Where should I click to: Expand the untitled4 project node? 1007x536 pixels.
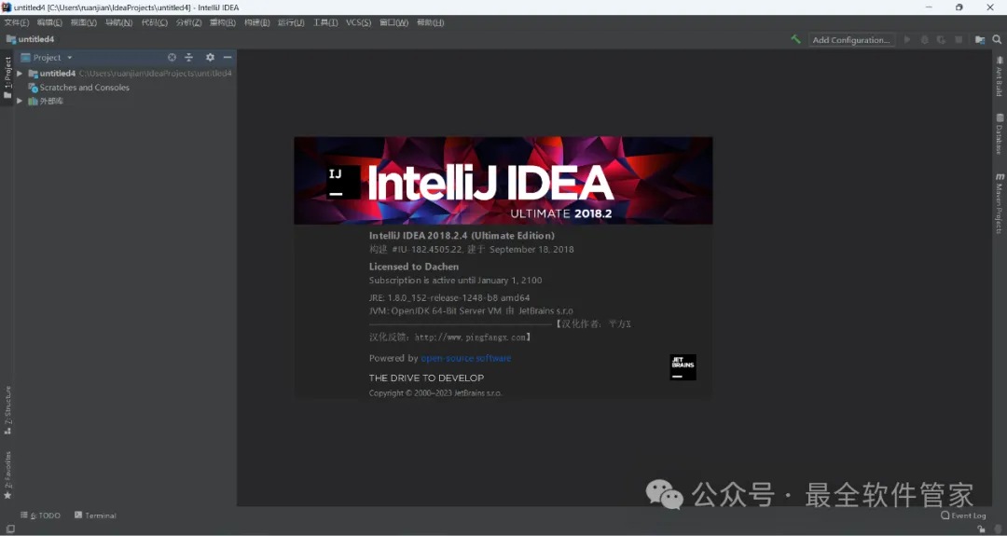20,74
